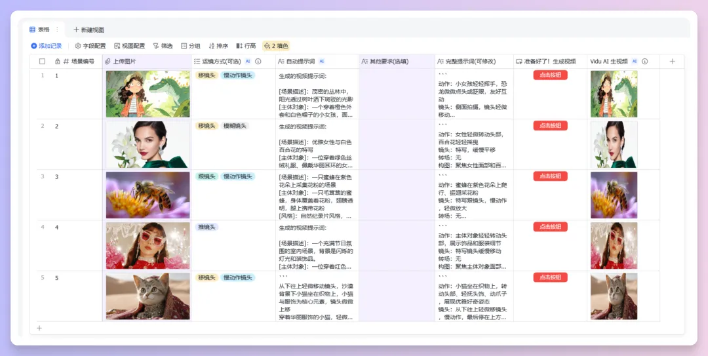The height and width of the screenshot is (356, 708).
Task: Select the 场景编号 column header
Action: (x=79, y=62)
